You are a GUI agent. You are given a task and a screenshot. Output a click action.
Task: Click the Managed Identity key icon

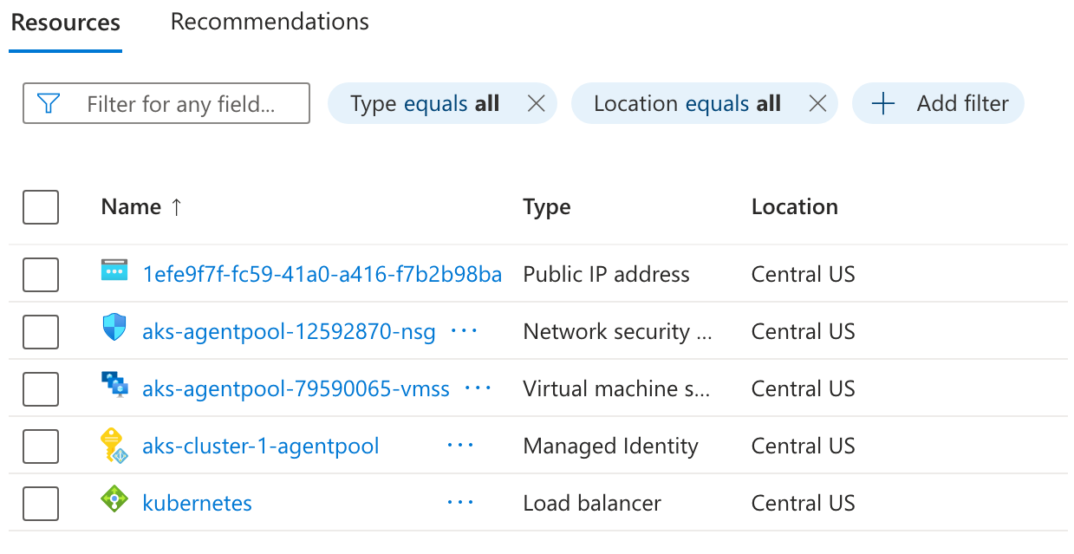(114, 445)
